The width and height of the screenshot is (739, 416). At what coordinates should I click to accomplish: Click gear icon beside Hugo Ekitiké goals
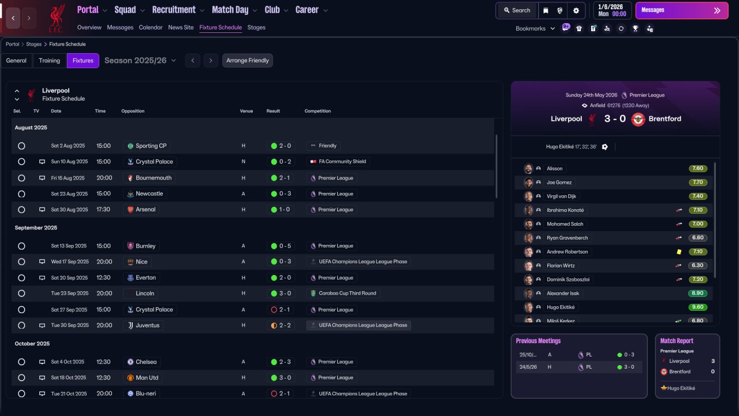coord(604,147)
